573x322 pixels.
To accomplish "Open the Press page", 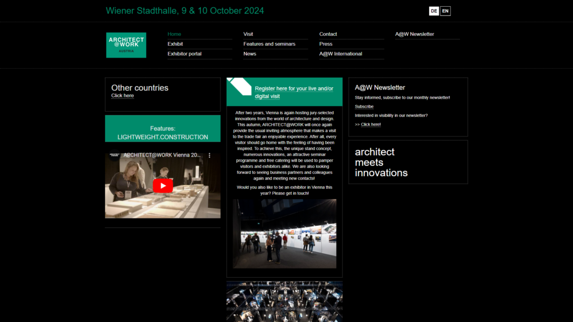I will coord(326,44).
